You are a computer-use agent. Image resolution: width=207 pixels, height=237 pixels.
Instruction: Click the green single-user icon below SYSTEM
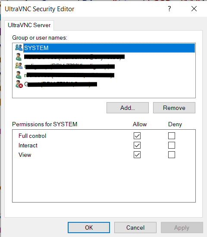pyautogui.click(x=19, y=57)
